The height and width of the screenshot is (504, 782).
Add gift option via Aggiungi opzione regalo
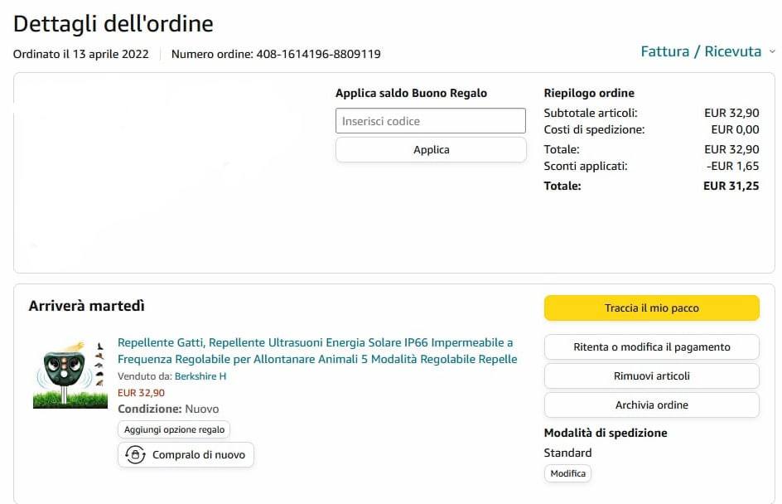(x=174, y=429)
